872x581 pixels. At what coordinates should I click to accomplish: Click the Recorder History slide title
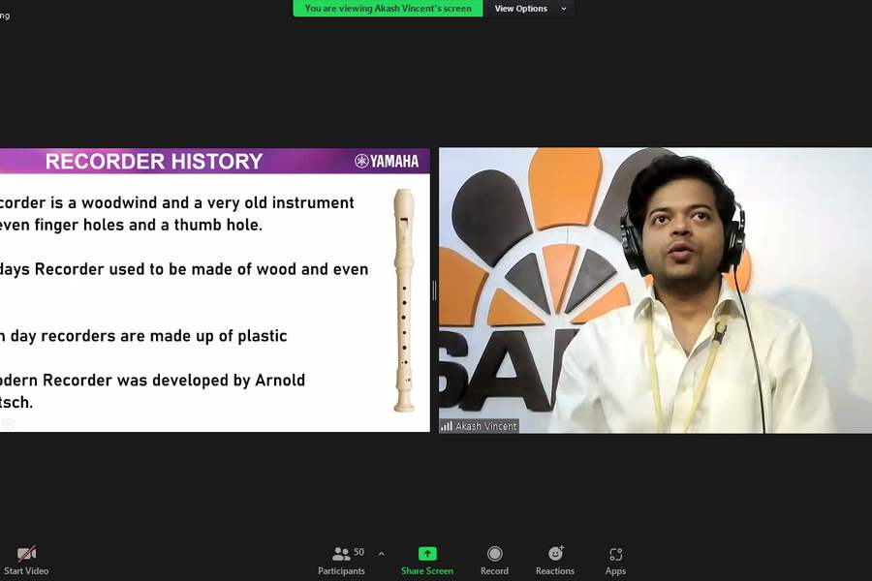coord(154,162)
